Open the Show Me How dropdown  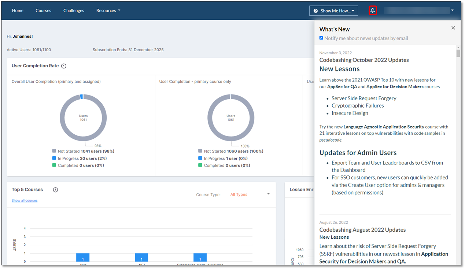[334, 11]
